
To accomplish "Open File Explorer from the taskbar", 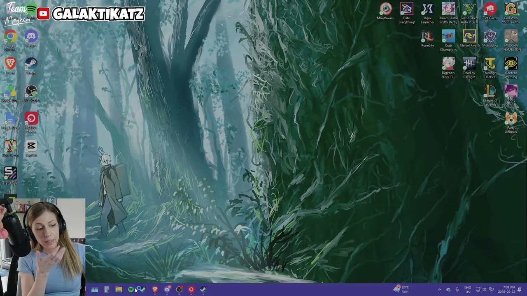I will pos(119,289).
